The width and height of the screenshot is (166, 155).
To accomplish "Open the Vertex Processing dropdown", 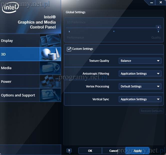I will click(x=140, y=86).
